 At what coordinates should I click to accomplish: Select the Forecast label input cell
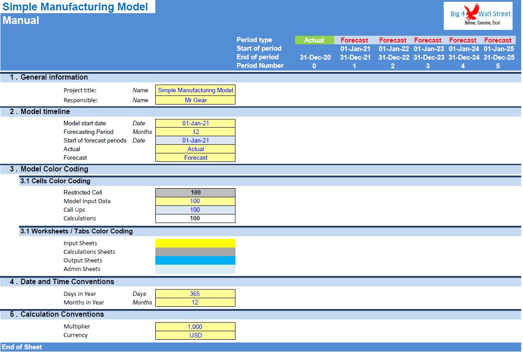point(196,158)
